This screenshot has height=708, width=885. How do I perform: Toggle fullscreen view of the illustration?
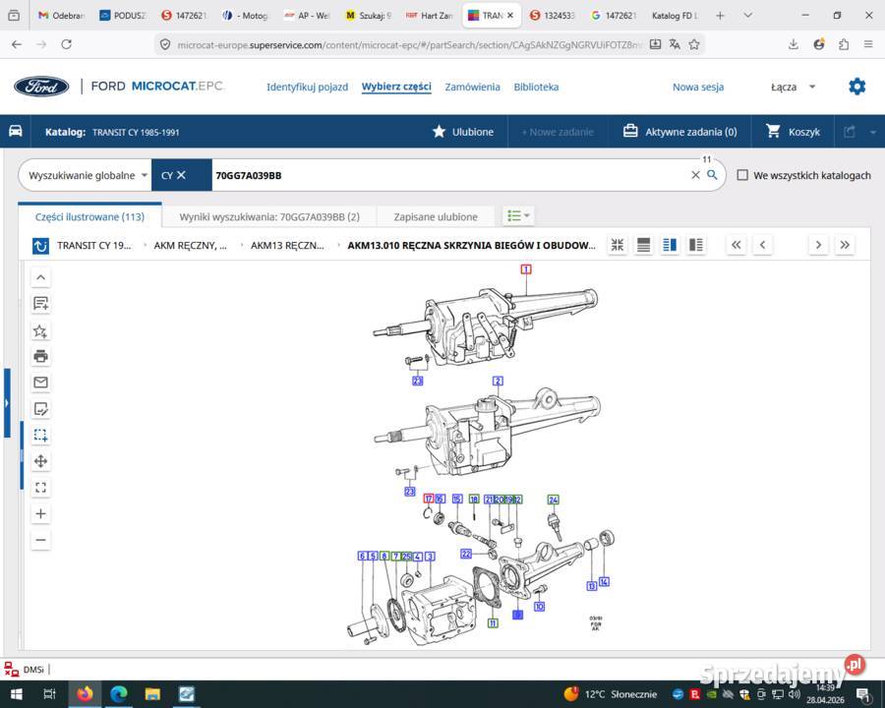40,488
